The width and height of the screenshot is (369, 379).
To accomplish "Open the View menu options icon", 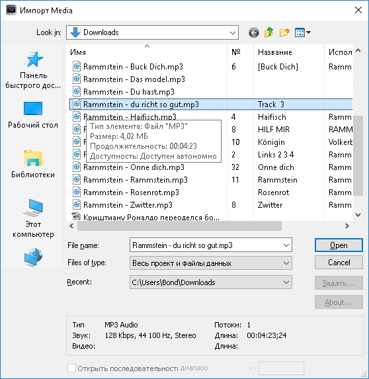I will pos(300,32).
